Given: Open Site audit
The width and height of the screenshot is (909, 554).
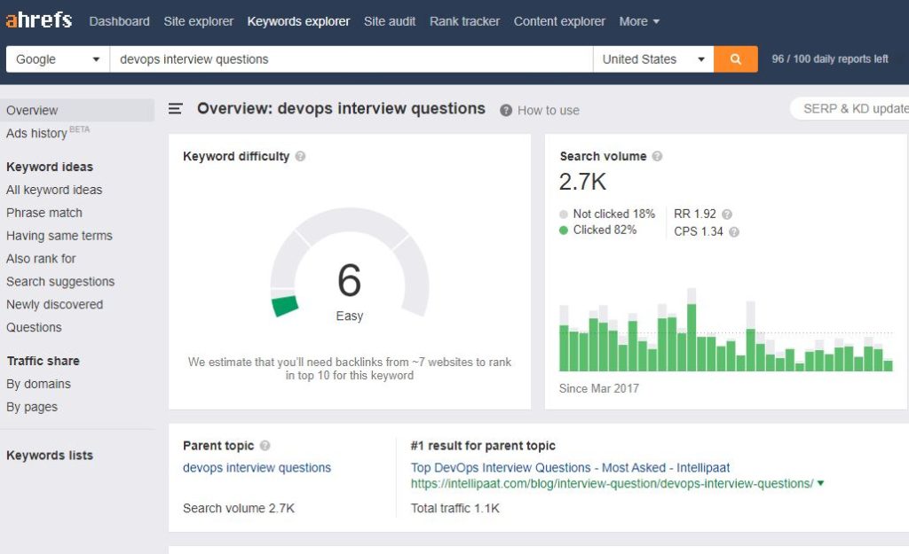Looking at the screenshot, I should pyautogui.click(x=390, y=21).
